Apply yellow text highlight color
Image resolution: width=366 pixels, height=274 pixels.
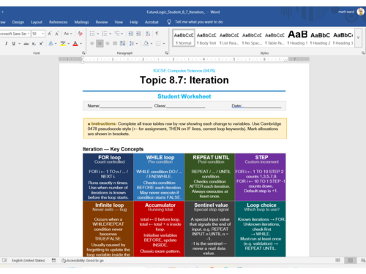point(63,44)
